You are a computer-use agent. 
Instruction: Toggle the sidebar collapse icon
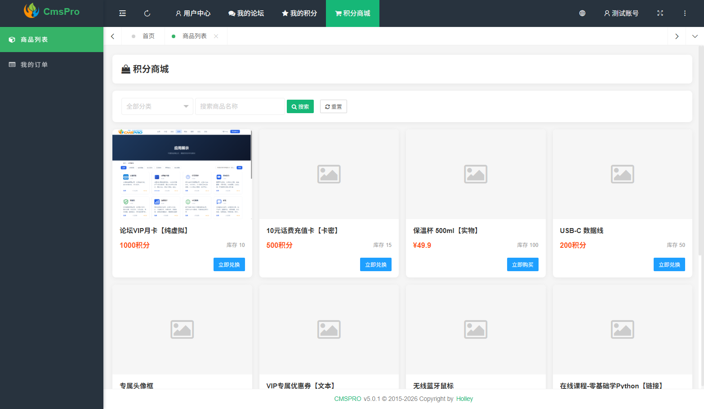click(x=122, y=13)
